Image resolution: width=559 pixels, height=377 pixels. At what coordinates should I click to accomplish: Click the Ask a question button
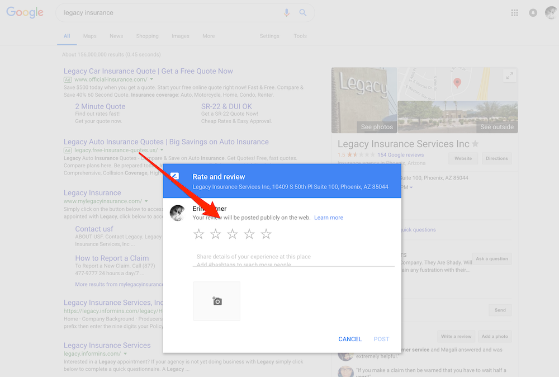pyautogui.click(x=491, y=258)
